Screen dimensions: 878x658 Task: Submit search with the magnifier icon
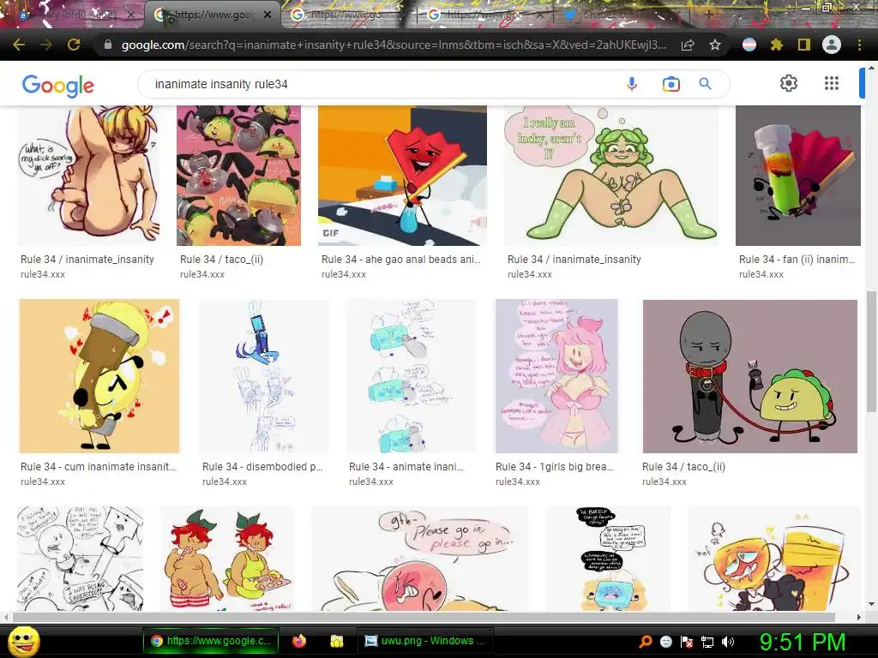point(706,84)
